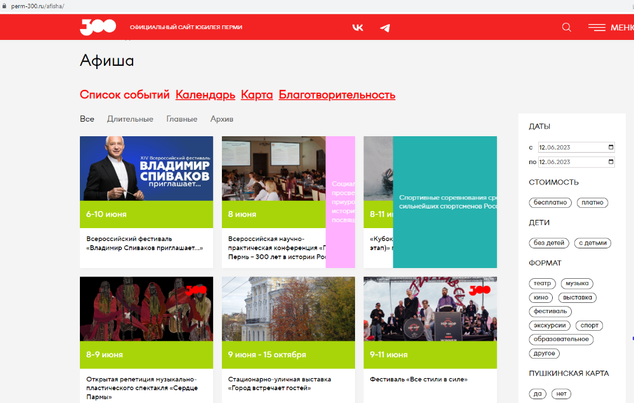
Task: Toggle the выставка format filter
Action: (578, 298)
